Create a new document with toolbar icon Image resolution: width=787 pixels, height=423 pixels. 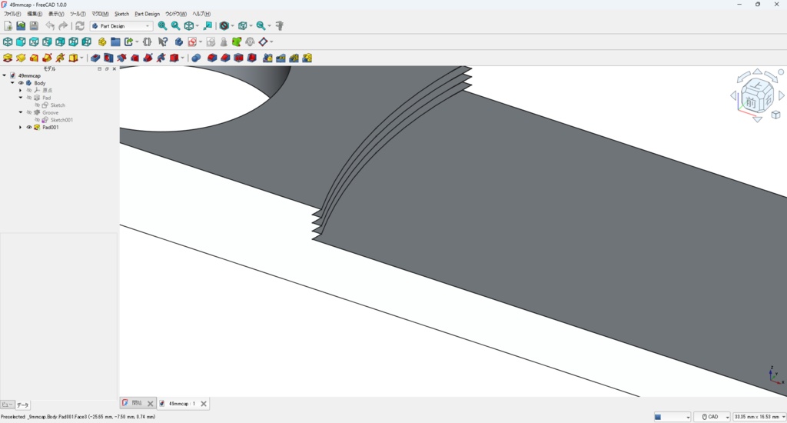coord(8,25)
